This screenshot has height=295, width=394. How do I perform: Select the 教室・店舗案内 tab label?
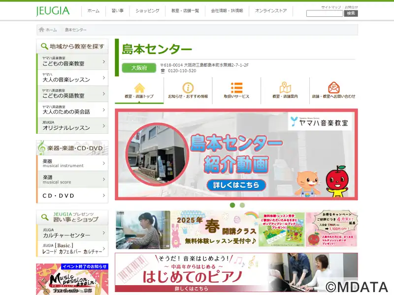coord(285,96)
